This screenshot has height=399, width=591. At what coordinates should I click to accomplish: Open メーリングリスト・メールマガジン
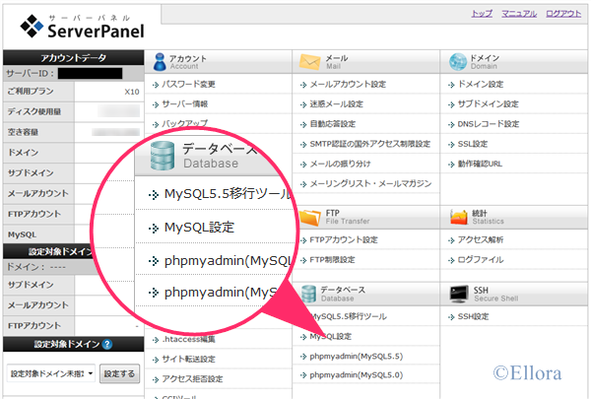[370, 183]
